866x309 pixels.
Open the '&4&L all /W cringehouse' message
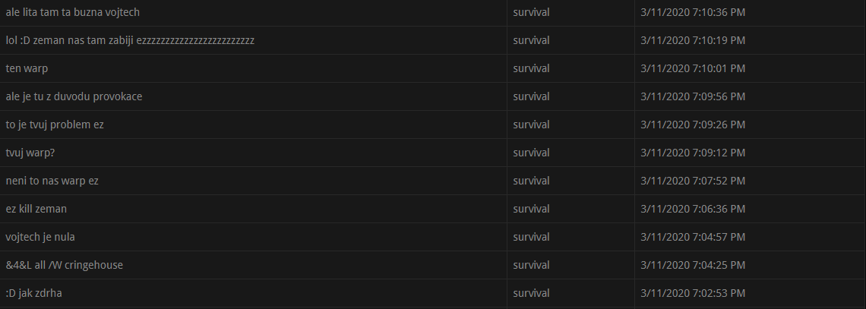coord(64,266)
